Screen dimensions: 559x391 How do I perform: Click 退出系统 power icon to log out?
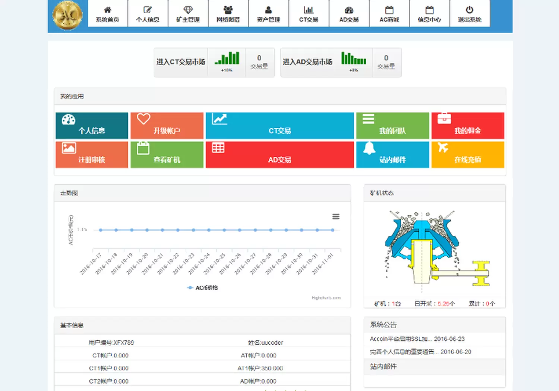[470, 14]
